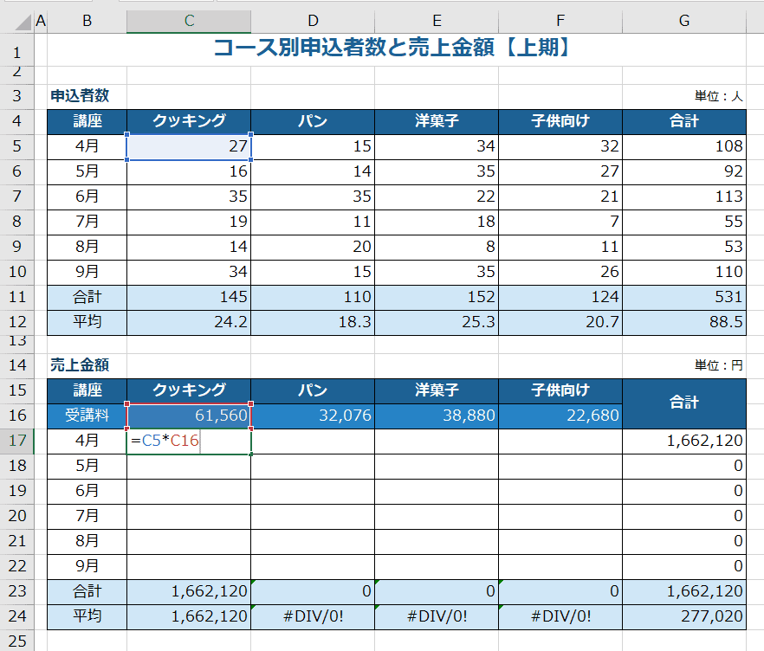Select the 単位：円 unit label
Screen dimensions: 764x651
[723, 365]
